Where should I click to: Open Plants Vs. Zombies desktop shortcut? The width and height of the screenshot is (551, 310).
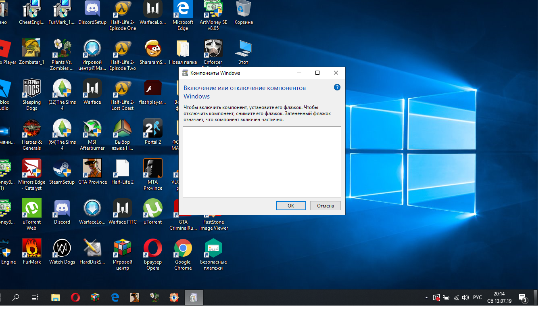tap(62, 55)
